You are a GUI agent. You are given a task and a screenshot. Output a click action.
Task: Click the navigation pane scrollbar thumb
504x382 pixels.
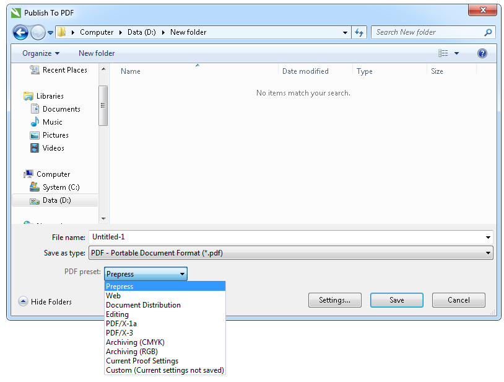pos(103,105)
